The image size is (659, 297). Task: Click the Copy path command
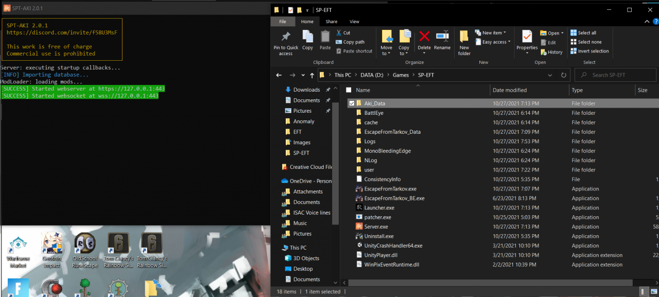[x=350, y=42]
